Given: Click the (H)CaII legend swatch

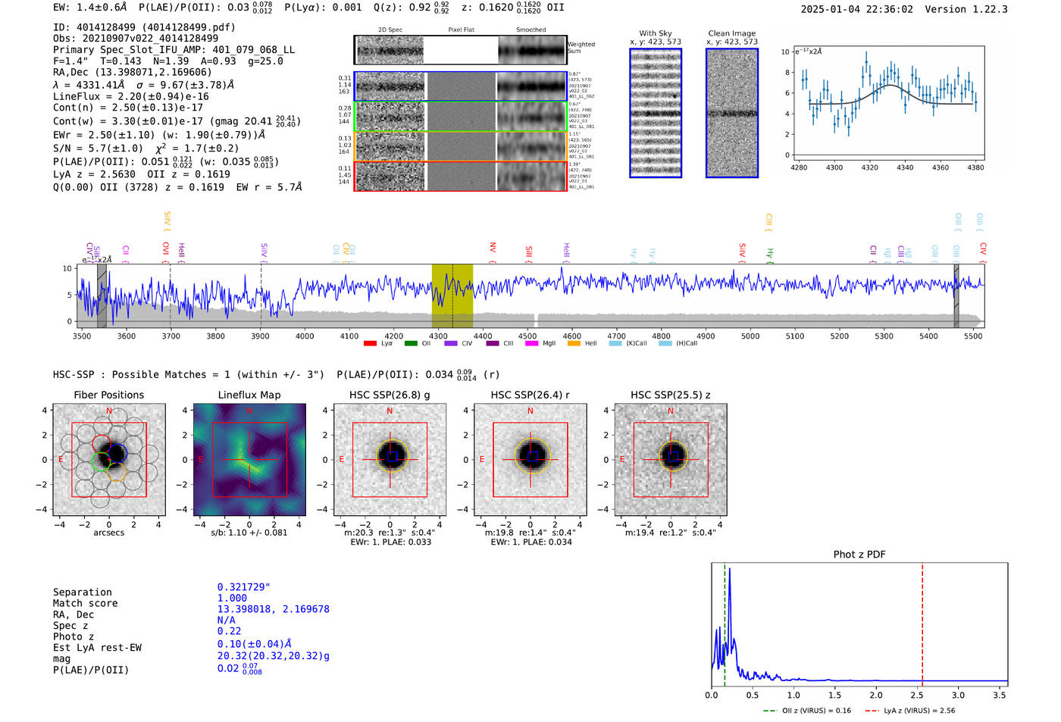Looking at the screenshot, I should coord(665,344).
